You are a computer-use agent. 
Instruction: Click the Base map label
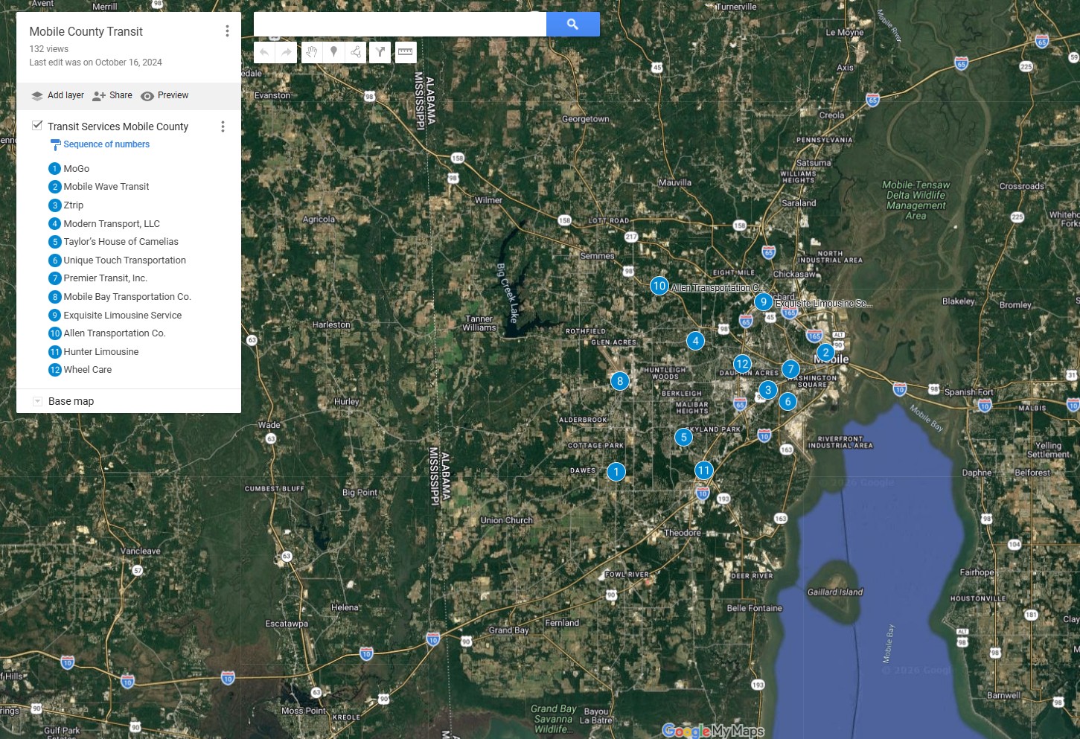71,401
